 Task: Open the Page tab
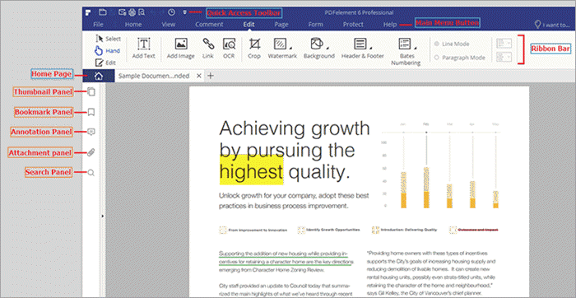pos(281,25)
